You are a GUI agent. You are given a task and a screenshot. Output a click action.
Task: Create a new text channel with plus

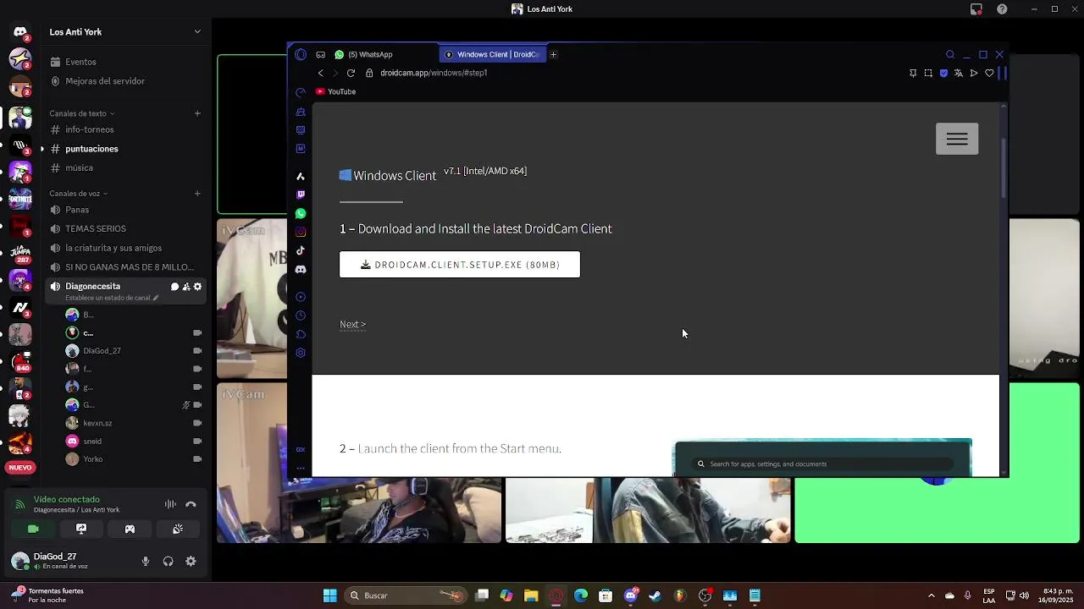pos(197,113)
